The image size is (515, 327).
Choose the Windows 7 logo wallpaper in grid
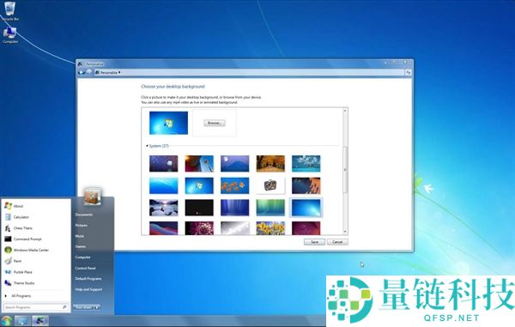199,185
